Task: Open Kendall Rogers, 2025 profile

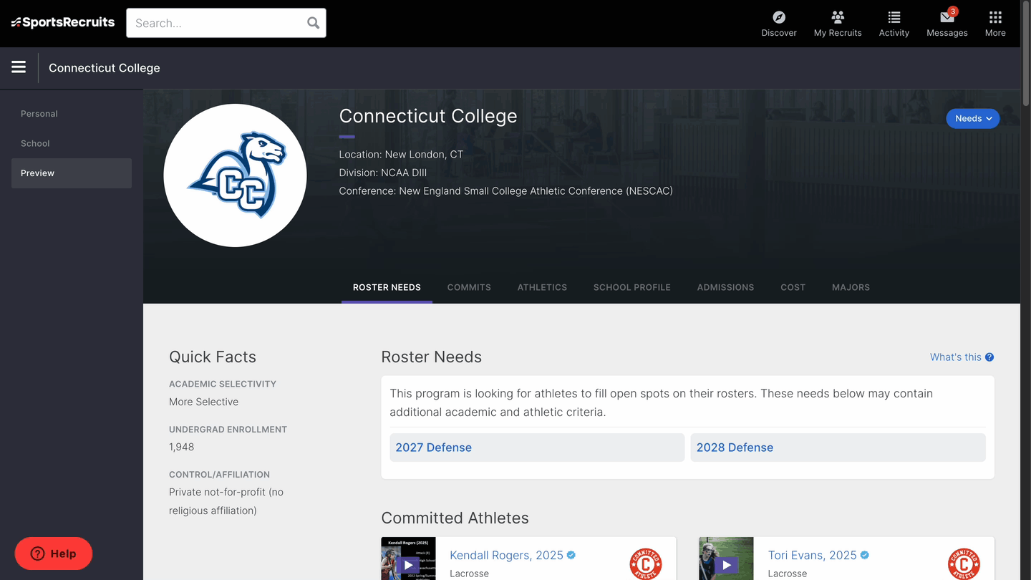Action: tap(506, 555)
